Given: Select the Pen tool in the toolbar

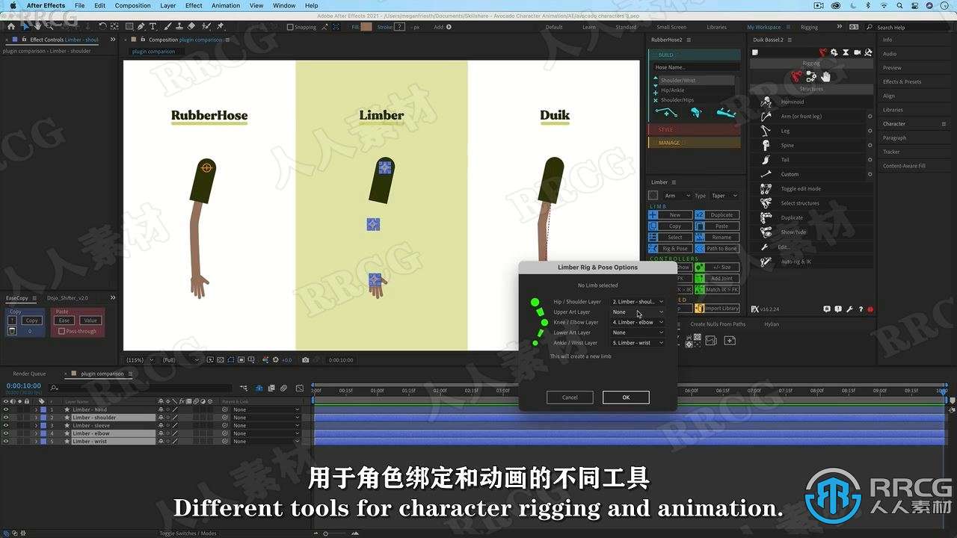Looking at the screenshot, I should click(x=141, y=26).
